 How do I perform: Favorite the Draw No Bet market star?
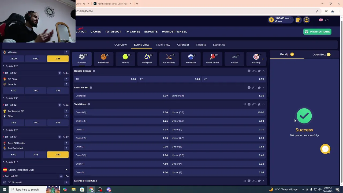259,88
